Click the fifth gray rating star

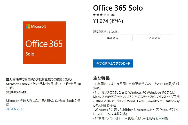tap(108, 15)
